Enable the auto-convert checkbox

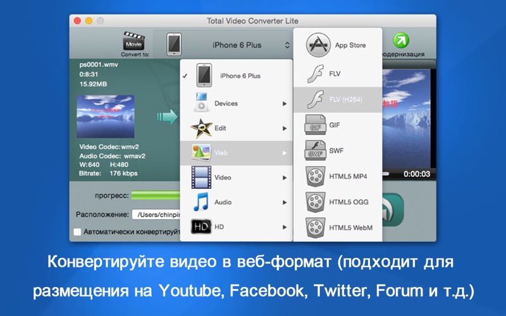pyautogui.click(x=77, y=232)
